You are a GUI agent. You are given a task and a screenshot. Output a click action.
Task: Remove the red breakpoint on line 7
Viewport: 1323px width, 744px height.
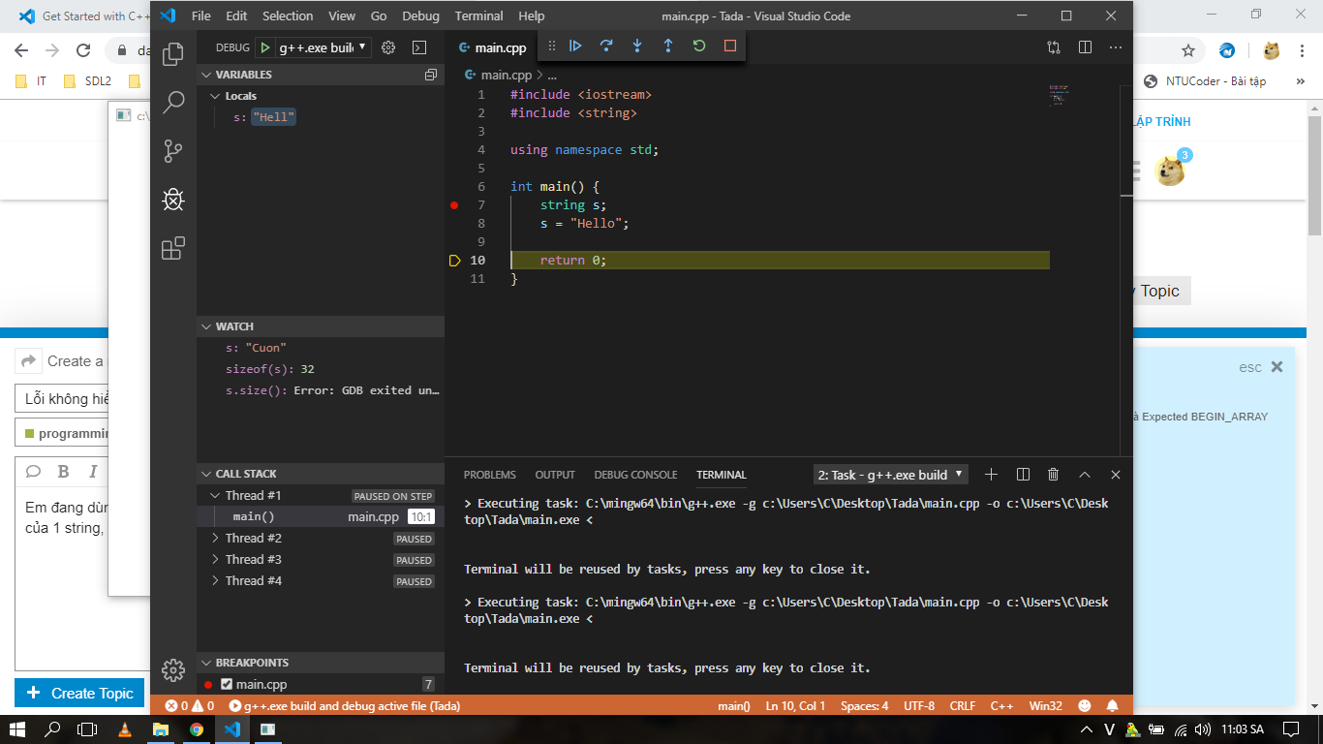coord(454,205)
